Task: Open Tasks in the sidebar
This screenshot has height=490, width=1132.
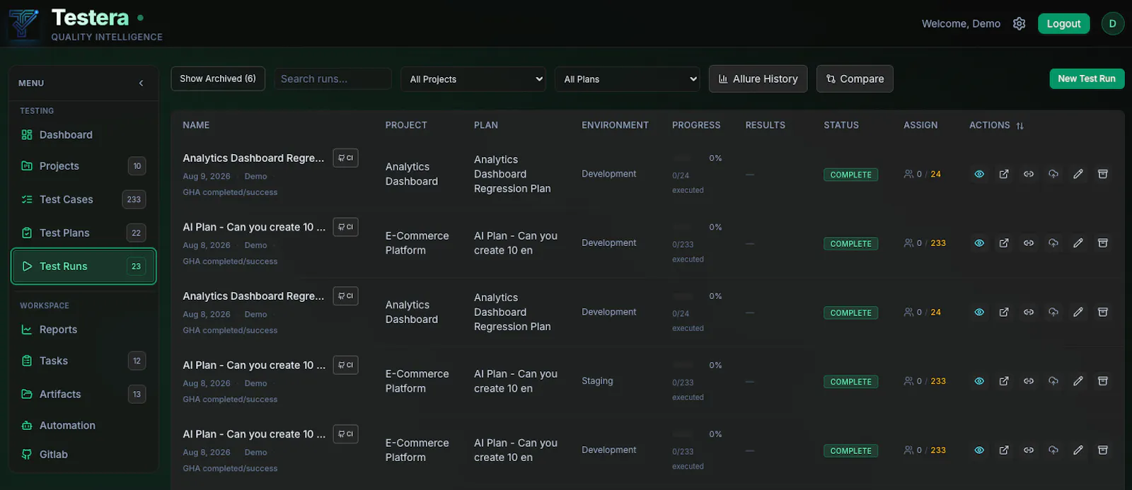Action: [x=83, y=361]
